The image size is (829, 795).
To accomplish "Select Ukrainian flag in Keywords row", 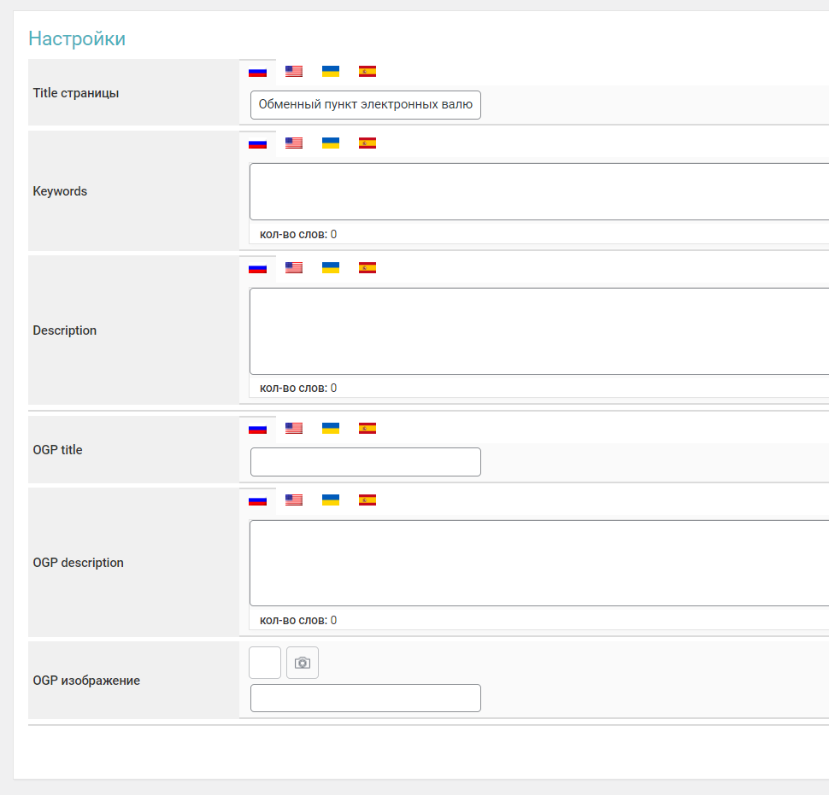I will [331, 143].
